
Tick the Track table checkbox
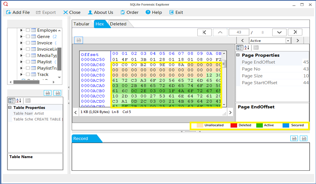click(28, 74)
